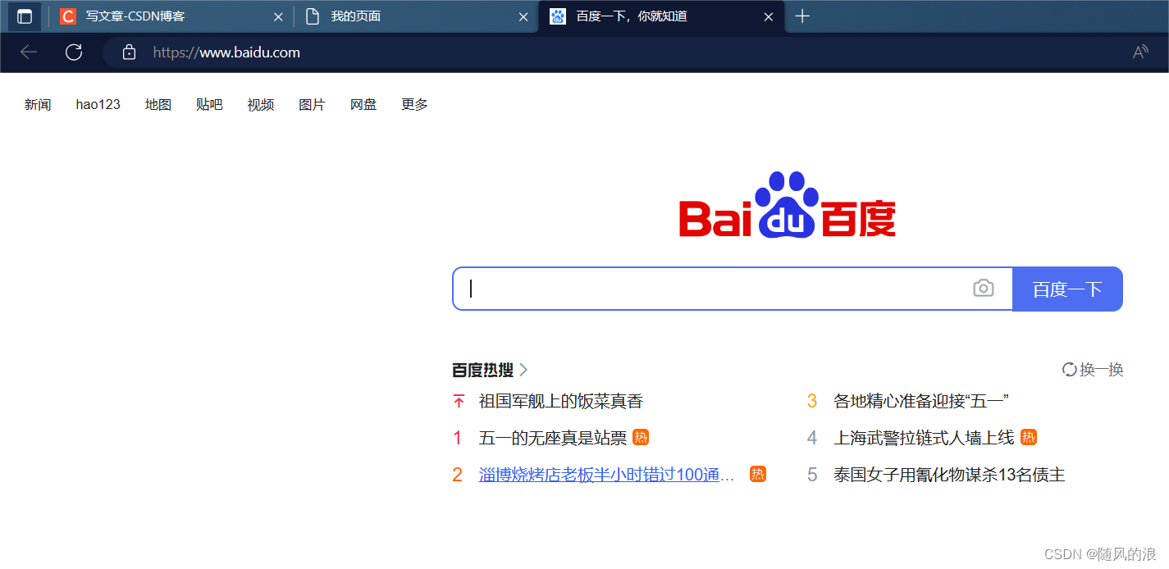Open a new tab with plus icon

[802, 16]
